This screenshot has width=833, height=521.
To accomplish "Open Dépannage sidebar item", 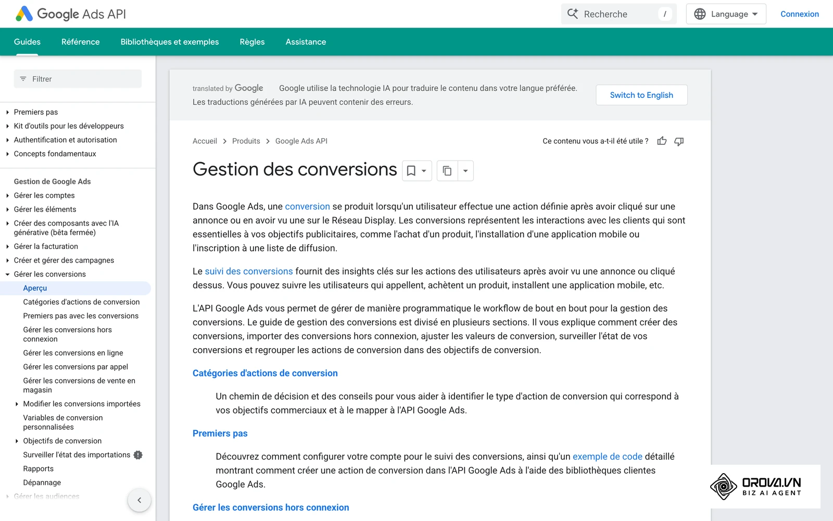I will click(x=42, y=482).
